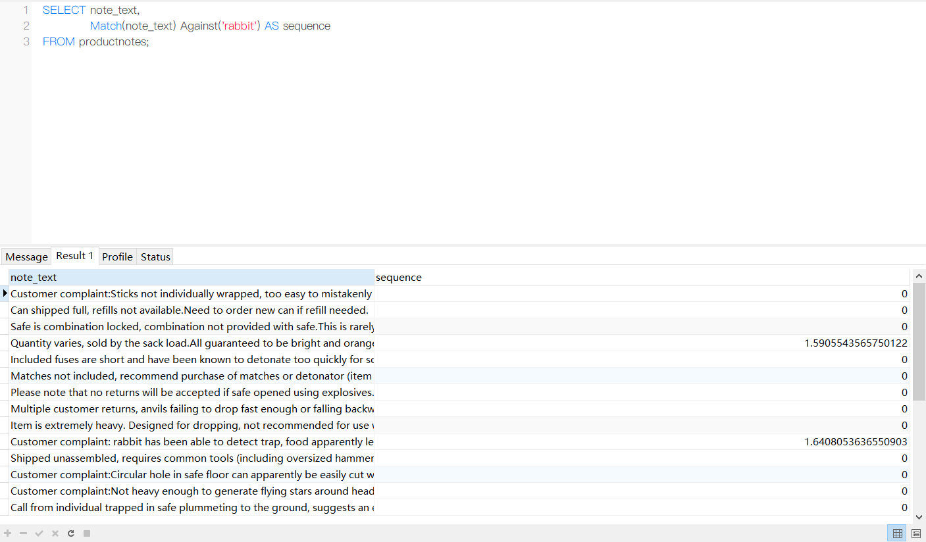The image size is (926, 542).
Task: Click the apply changes checkmark icon
Action: click(39, 533)
